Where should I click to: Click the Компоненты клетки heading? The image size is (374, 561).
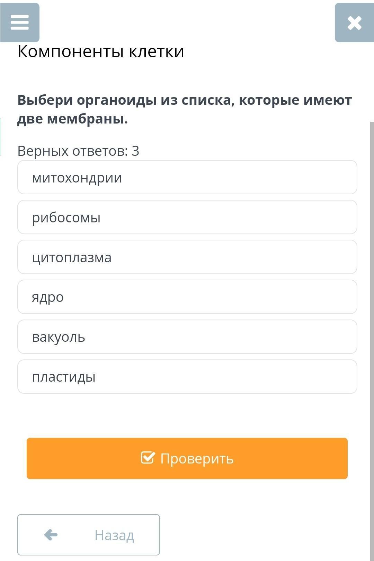pos(101,52)
